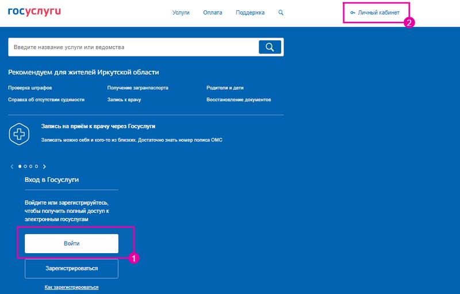Click the Войдите или зарегистрируйтесь description text

click(67, 211)
